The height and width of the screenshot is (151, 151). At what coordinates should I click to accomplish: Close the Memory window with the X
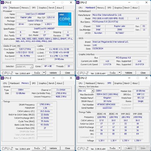pyautogui.click(x=71, y=78)
